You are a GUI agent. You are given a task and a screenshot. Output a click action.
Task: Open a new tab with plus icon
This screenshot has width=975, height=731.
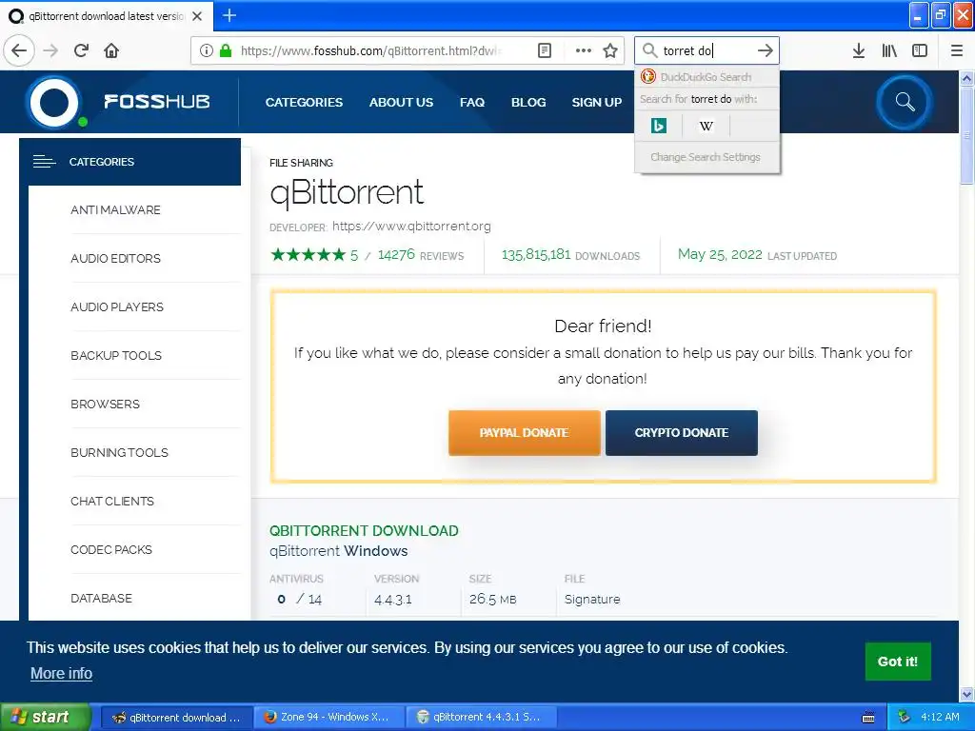click(x=229, y=15)
